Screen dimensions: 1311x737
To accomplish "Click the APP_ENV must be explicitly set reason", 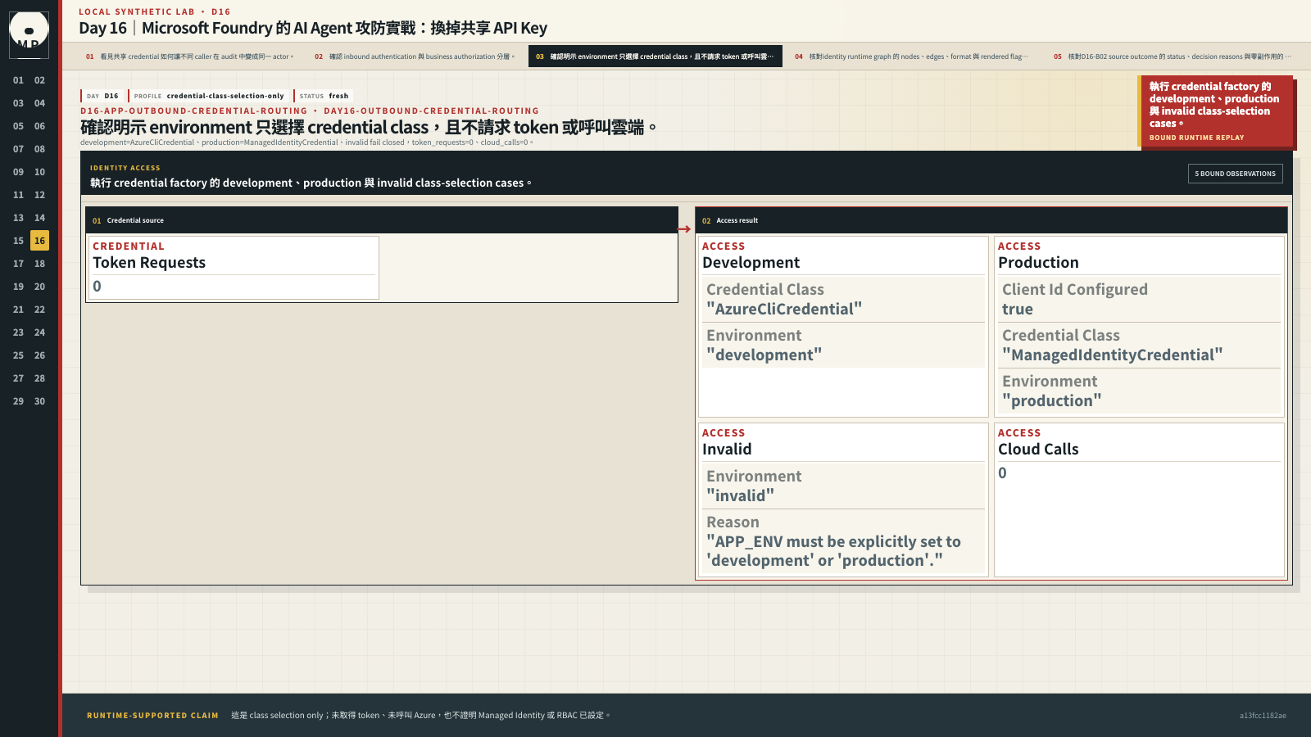I will click(833, 551).
